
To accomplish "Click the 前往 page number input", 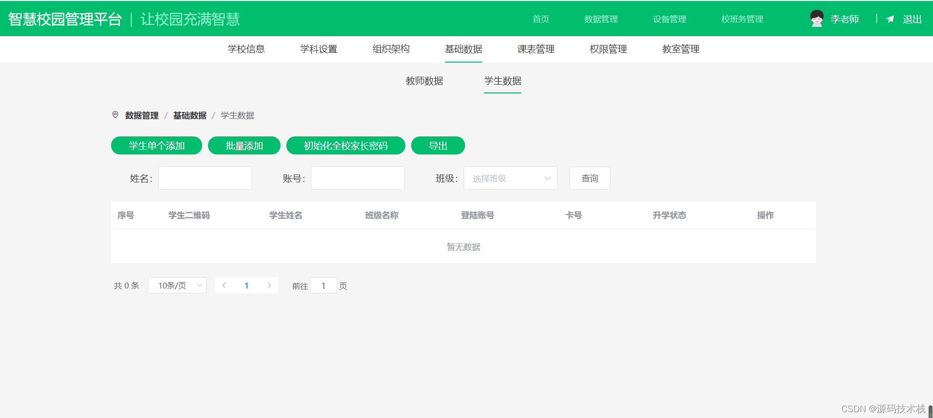I will [324, 286].
